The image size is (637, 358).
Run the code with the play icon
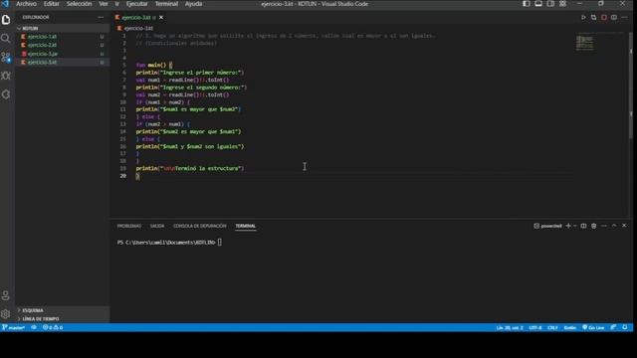pyautogui.click(x=583, y=18)
